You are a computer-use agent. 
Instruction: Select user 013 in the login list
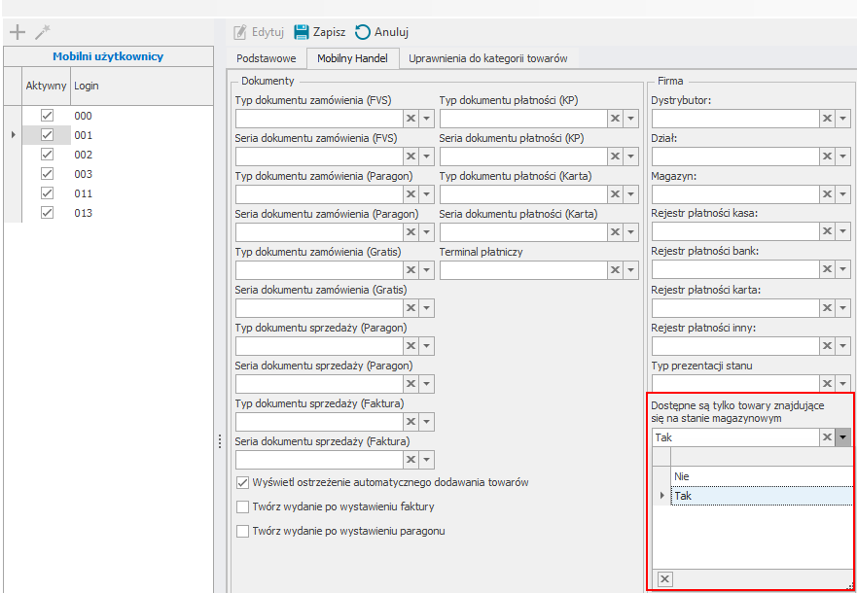(x=84, y=213)
